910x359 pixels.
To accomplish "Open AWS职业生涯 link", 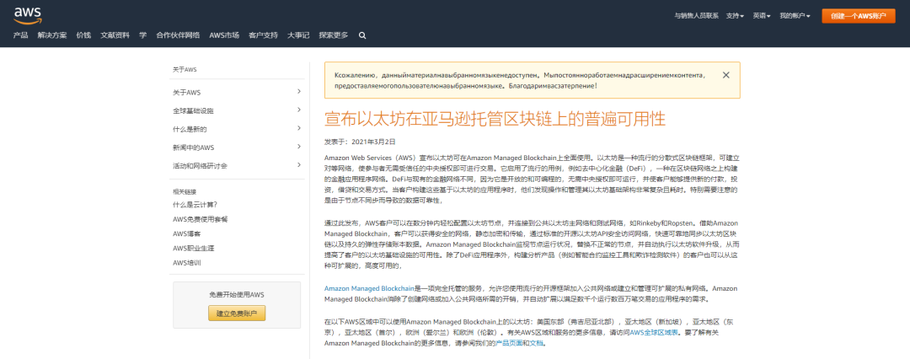I will pyautogui.click(x=193, y=248).
